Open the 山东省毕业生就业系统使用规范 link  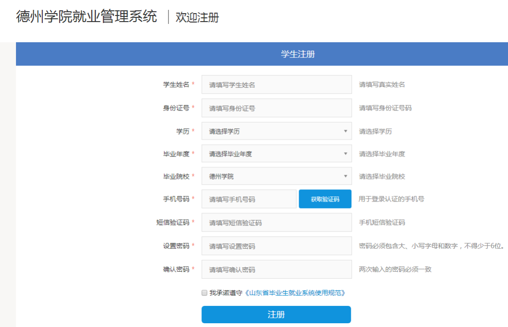point(295,293)
